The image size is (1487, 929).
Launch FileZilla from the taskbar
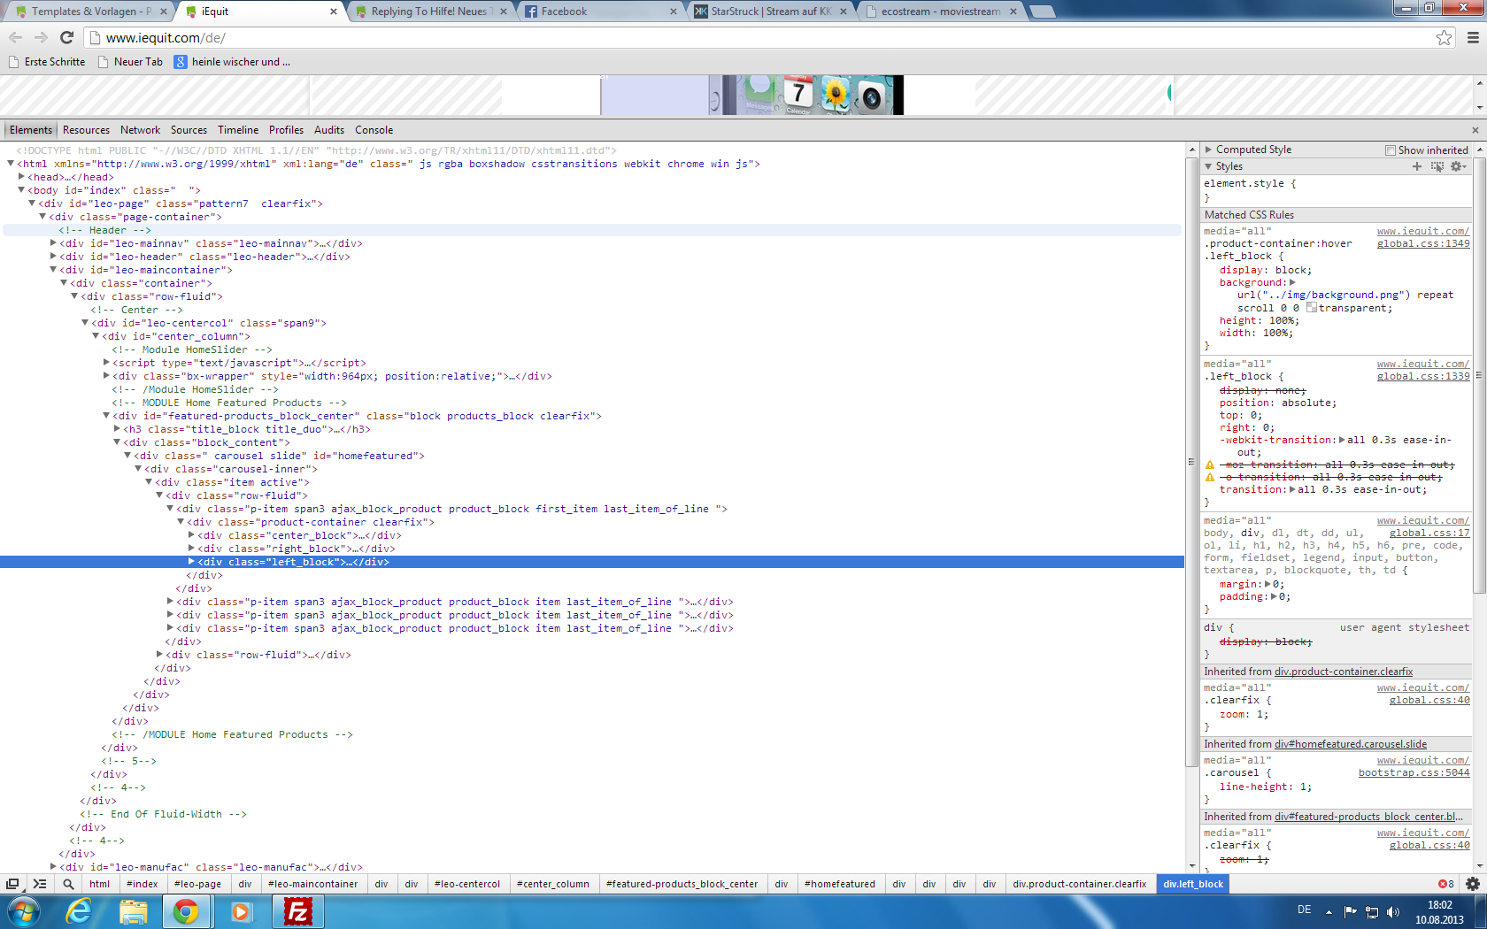pos(297,911)
